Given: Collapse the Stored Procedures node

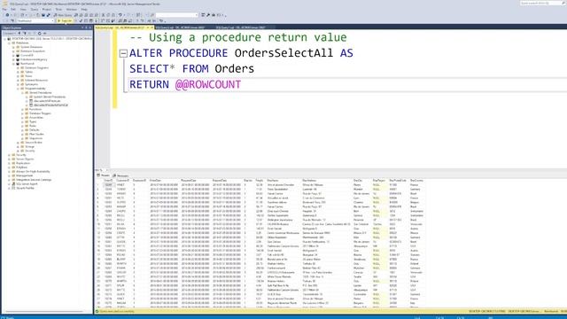Looking at the screenshot, I should coord(22,92).
